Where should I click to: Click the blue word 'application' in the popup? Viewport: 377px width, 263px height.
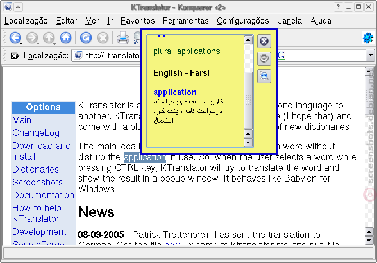pos(175,92)
